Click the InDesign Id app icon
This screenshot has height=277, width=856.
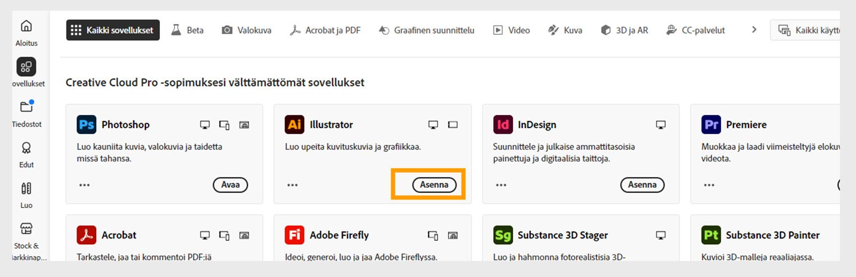(503, 125)
